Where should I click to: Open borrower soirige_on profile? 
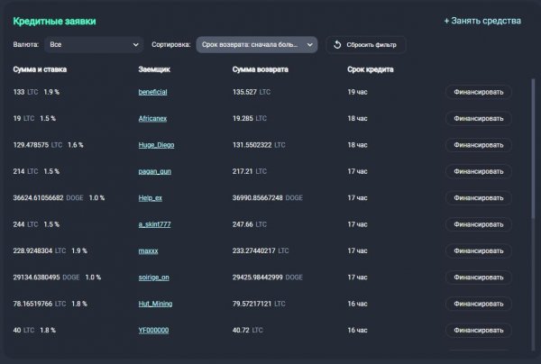click(153, 278)
